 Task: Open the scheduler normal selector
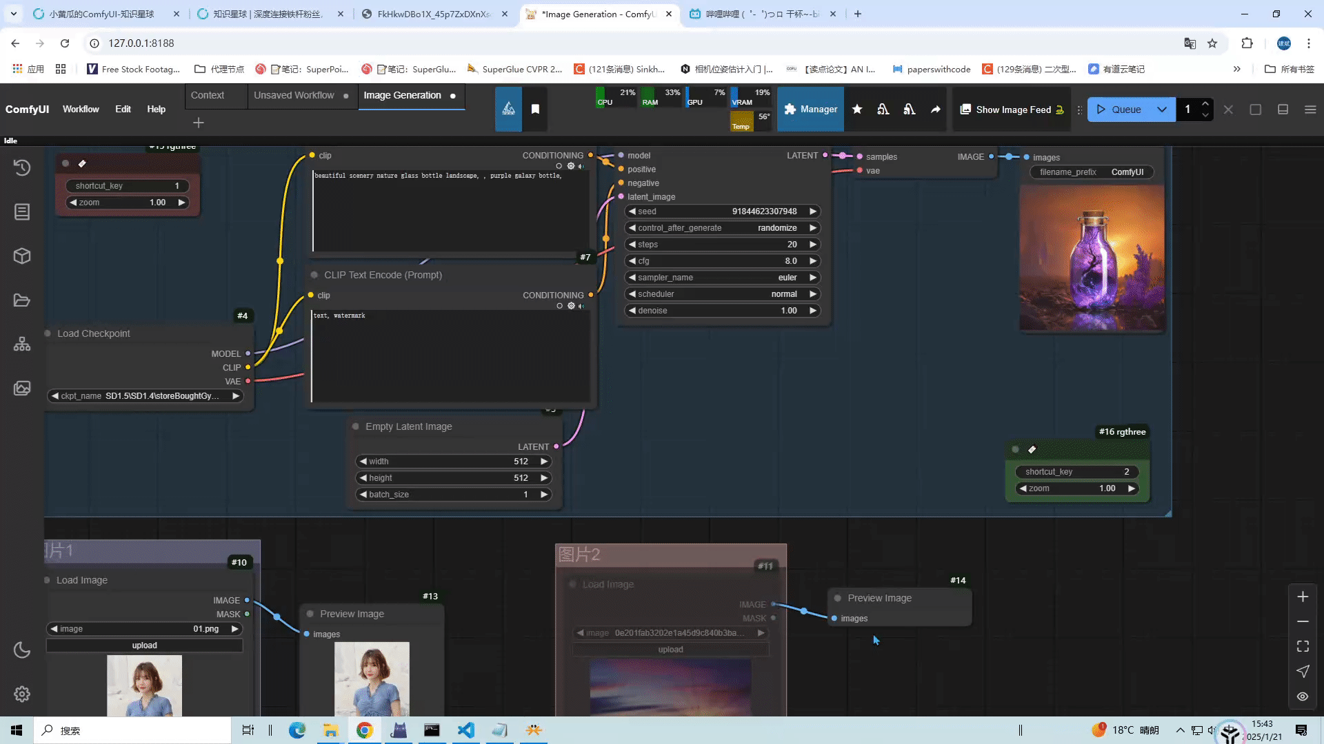[x=722, y=294]
